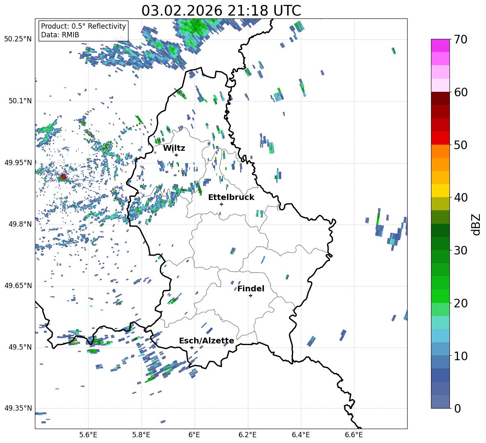486x443 pixels.
Task: Click the red radar site marker
Action: (63, 177)
